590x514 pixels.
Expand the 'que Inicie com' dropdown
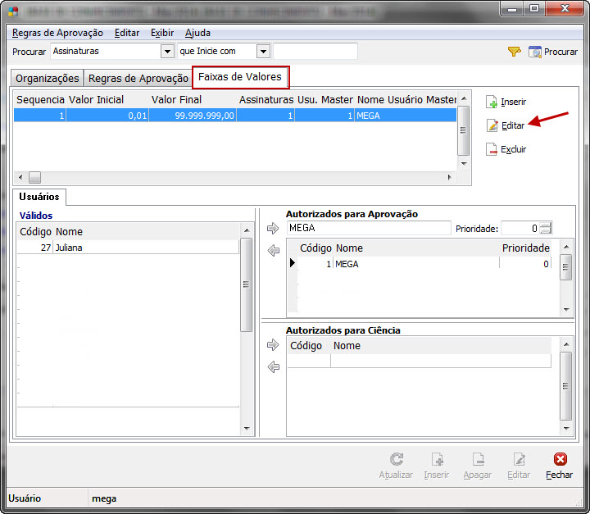tap(263, 52)
